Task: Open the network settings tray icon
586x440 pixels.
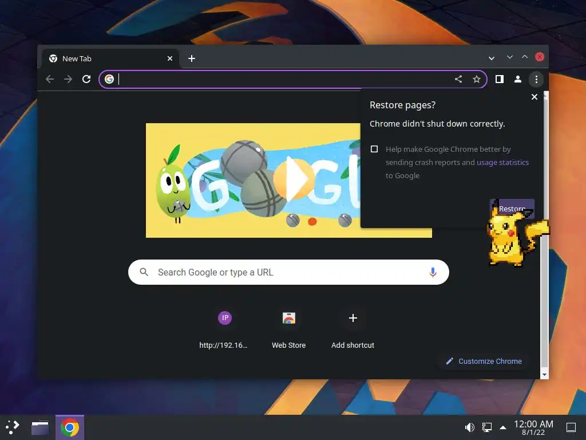Action: 487,427
